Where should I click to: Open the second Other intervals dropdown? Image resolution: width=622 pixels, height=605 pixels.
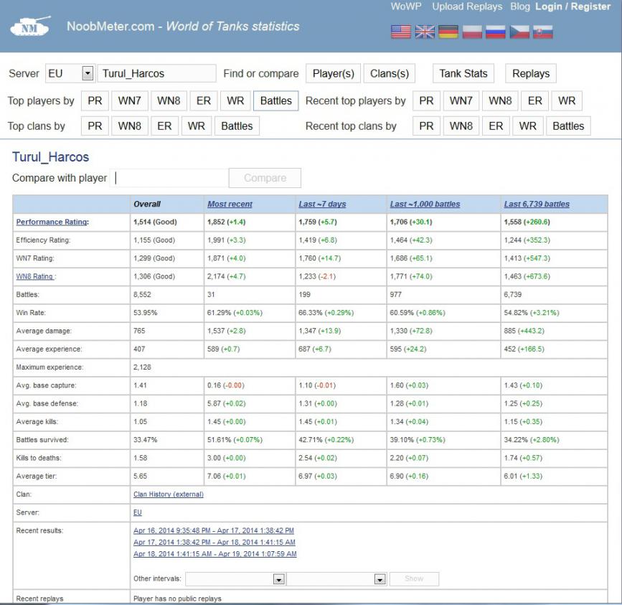tap(380, 578)
